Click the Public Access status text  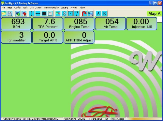tap(117, 119)
